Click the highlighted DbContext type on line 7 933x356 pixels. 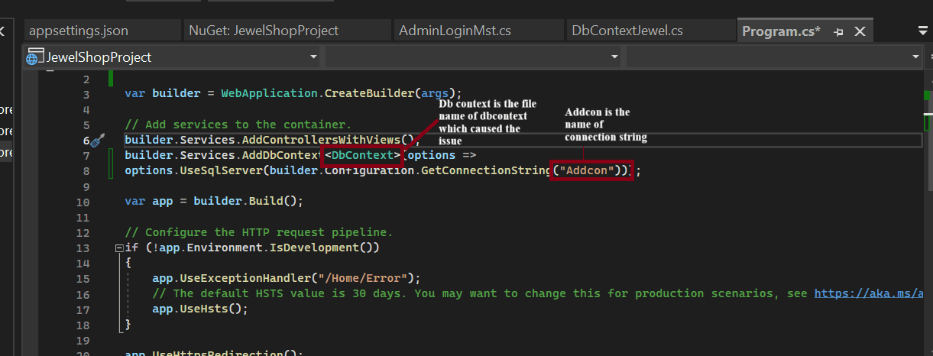click(x=363, y=156)
